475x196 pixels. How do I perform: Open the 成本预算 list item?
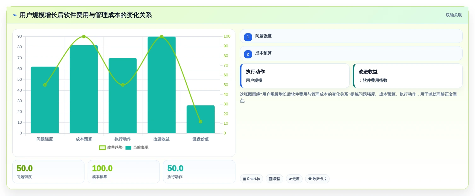click(351, 53)
